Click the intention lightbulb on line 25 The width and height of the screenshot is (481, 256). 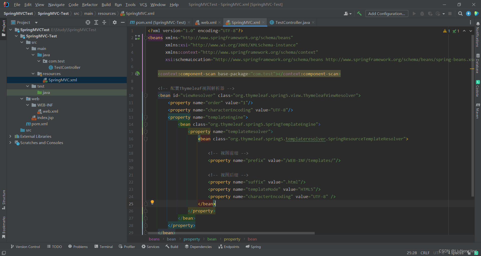[152, 202]
